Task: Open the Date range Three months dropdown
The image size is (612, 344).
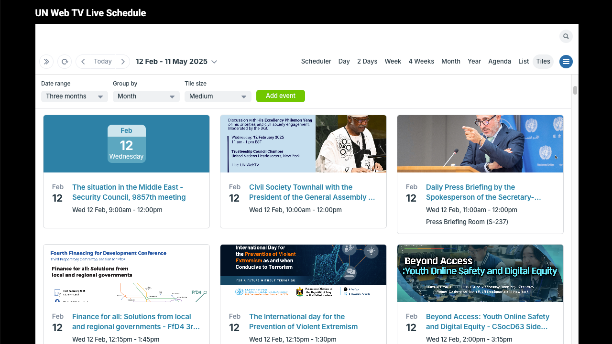Action: [75, 96]
